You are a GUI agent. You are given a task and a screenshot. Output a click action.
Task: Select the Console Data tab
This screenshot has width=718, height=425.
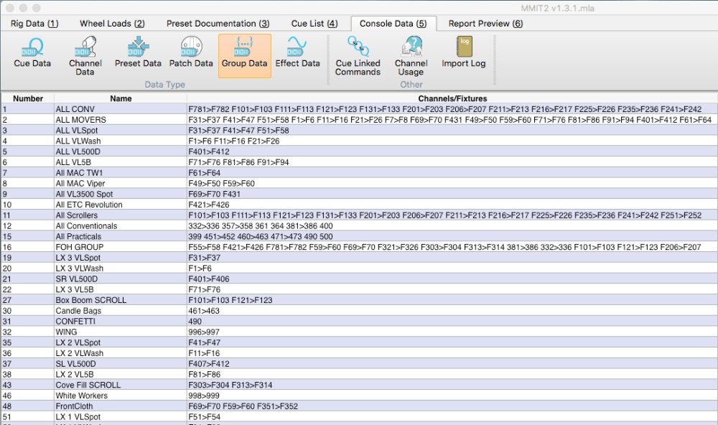coord(393,23)
